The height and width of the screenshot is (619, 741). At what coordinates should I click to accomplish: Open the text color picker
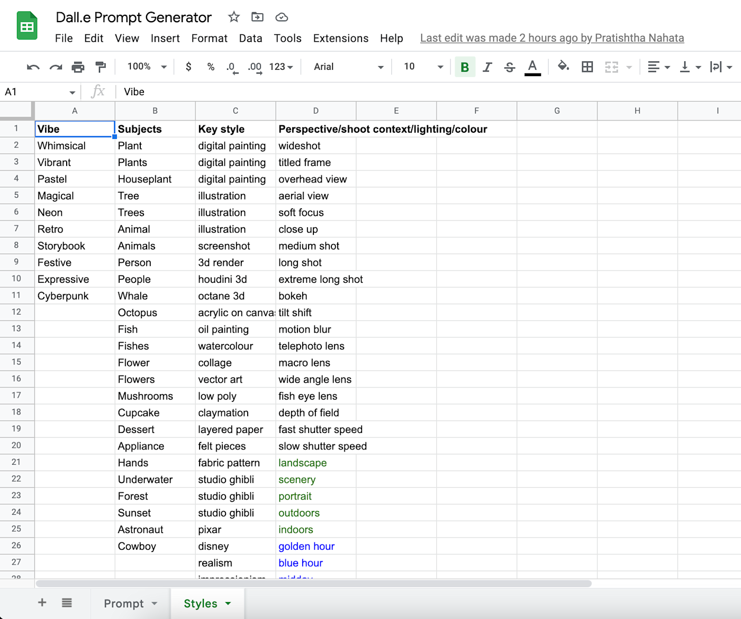click(532, 67)
